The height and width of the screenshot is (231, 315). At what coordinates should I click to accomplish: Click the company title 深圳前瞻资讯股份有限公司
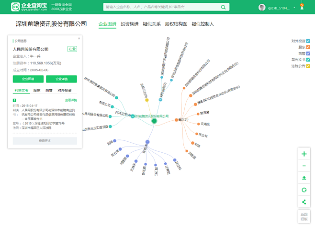[x=51, y=24]
